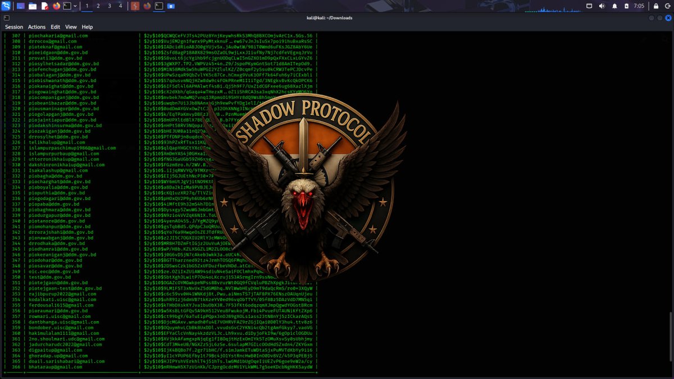
Task: Switch to workspace 2
Action: point(98,6)
